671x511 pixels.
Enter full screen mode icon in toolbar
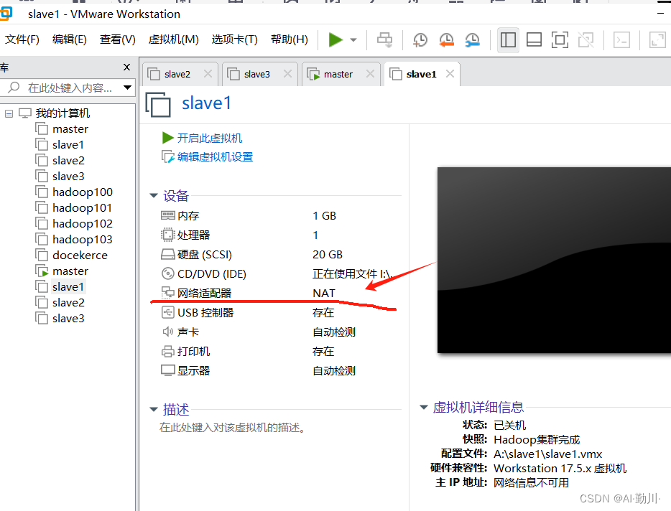[x=560, y=39]
